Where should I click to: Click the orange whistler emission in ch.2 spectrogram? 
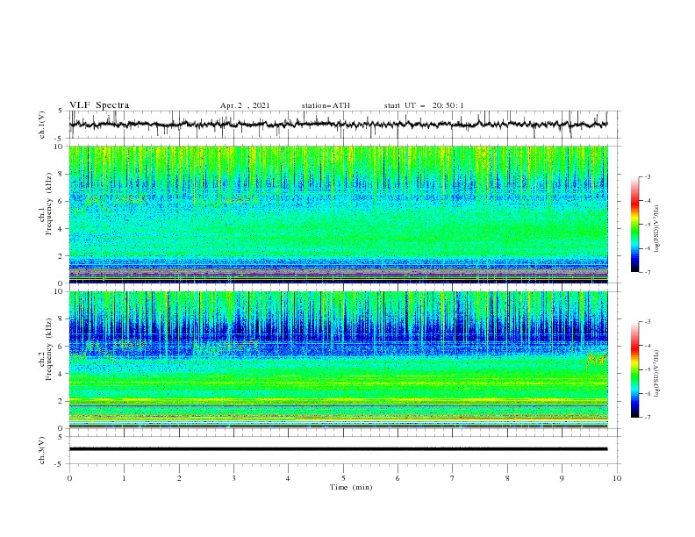click(x=596, y=361)
